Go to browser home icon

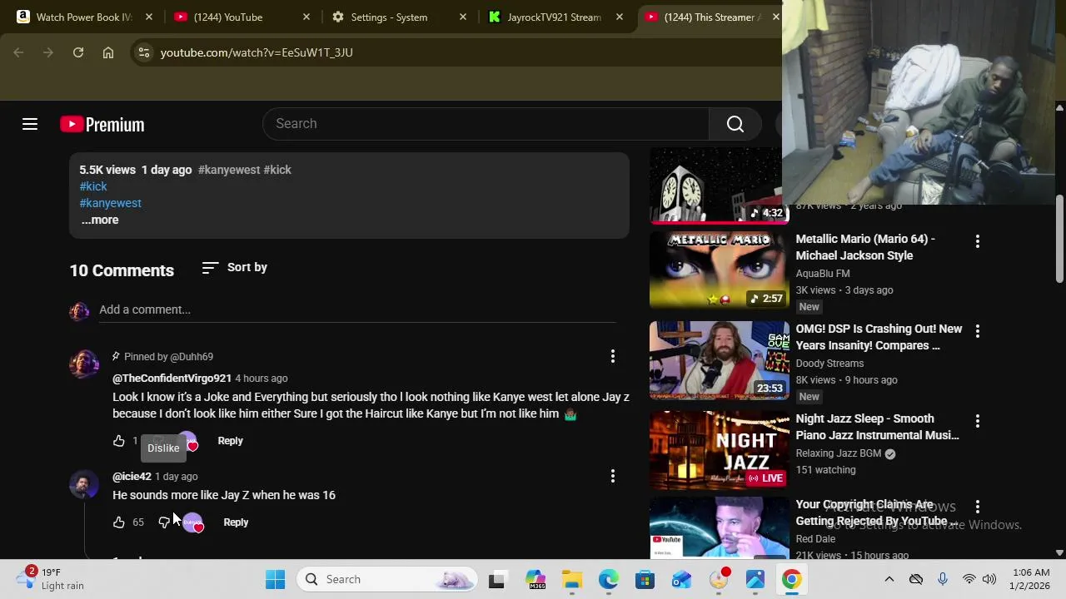coord(108,52)
